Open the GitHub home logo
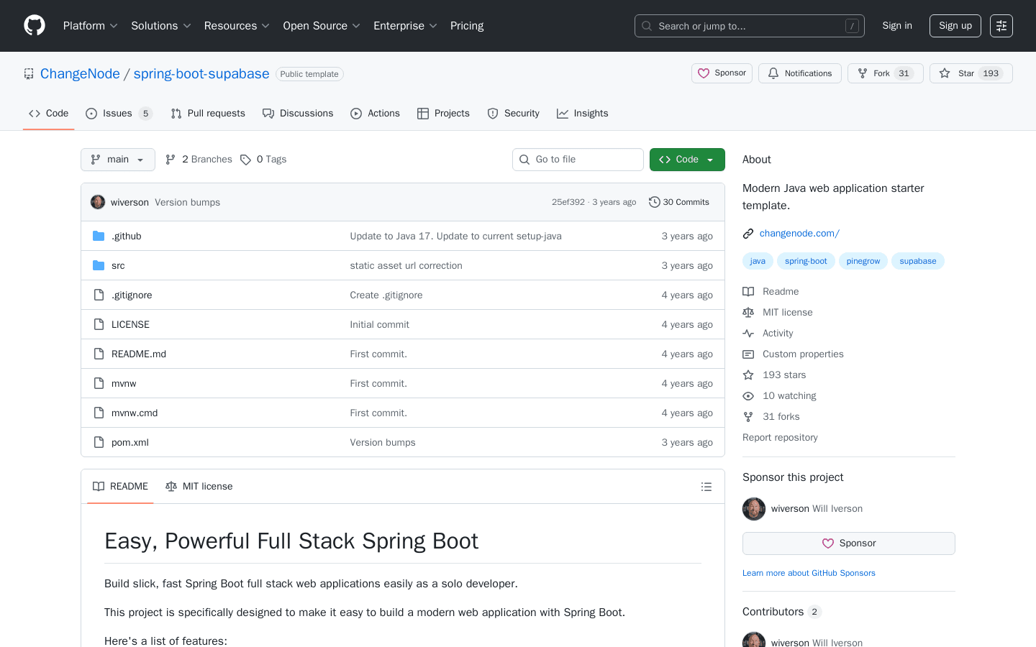The width and height of the screenshot is (1036, 647). pos(34,25)
